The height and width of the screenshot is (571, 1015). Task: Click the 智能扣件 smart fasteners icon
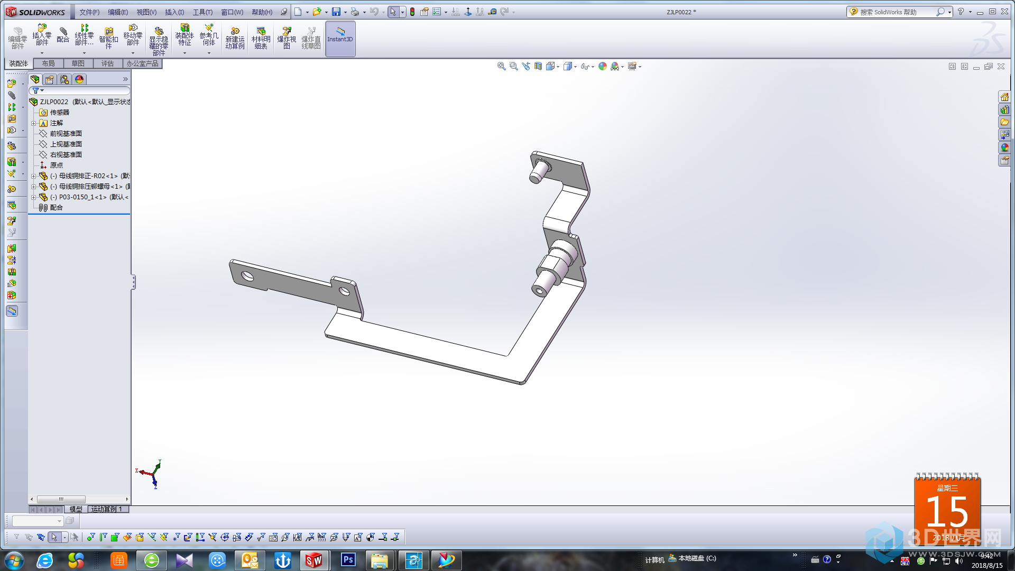[108, 39]
